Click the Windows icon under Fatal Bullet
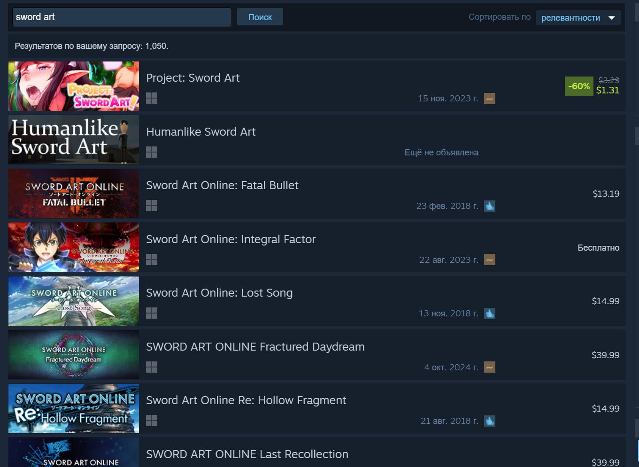Image resolution: width=639 pixels, height=467 pixels. (152, 206)
